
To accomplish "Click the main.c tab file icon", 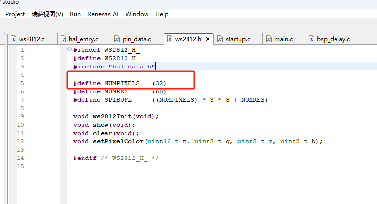I will click(269, 39).
